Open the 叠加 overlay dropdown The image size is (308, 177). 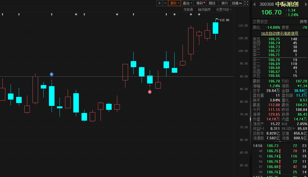pyautogui.click(x=187, y=3)
